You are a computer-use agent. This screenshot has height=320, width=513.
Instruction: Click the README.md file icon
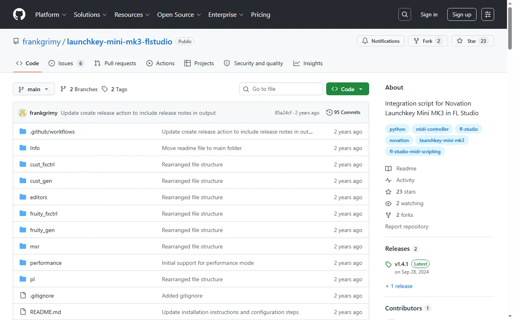[23, 312]
